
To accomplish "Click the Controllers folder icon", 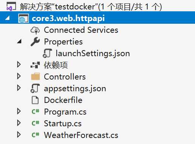I will point(36,77).
